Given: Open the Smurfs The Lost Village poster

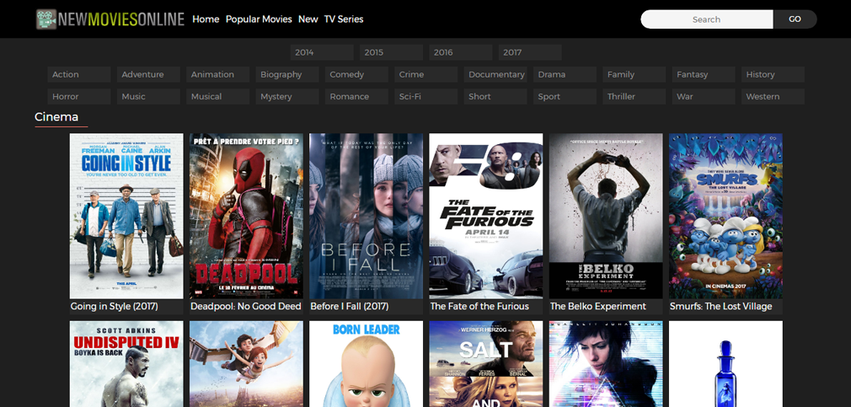Looking at the screenshot, I should pos(725,216).
